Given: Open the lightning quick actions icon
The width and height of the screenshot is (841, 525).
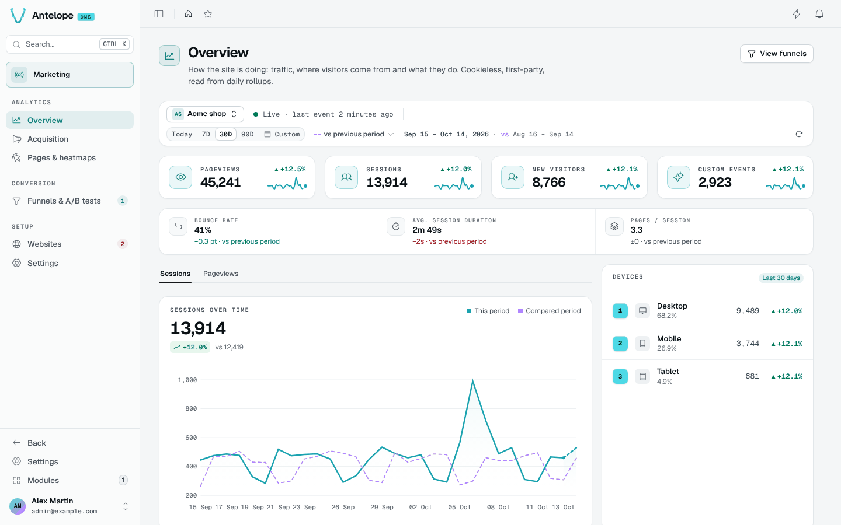Looking at the screenshot, I should pyautogui.click(x=797, y=14).
